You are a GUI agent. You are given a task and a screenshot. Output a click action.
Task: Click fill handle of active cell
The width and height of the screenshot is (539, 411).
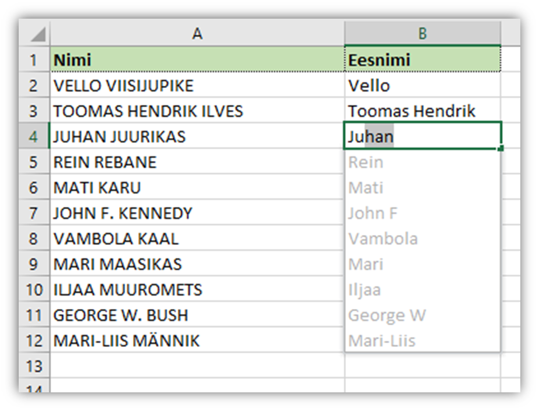[501, 149]
